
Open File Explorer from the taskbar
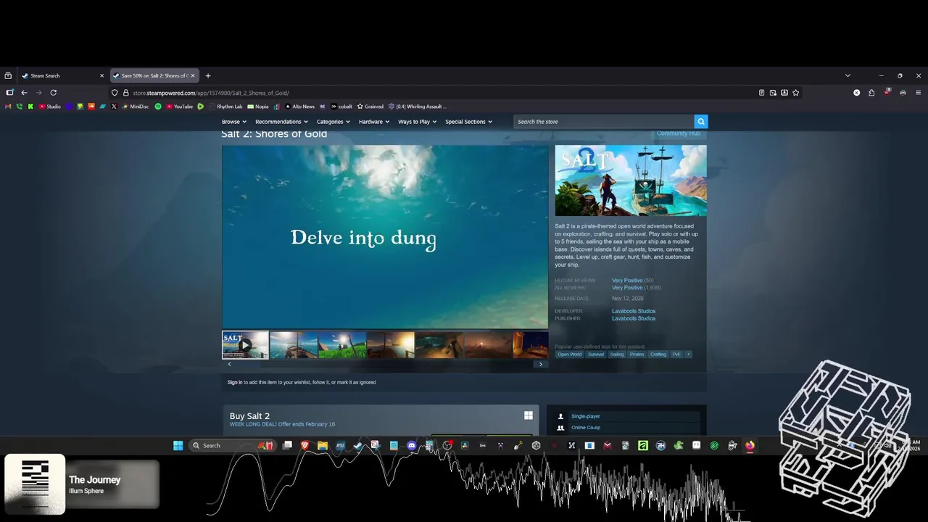323,445
